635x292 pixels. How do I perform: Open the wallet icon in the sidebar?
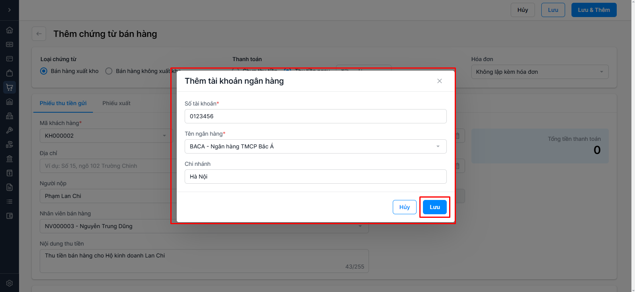pyautogui.click(x=10, y=216)
